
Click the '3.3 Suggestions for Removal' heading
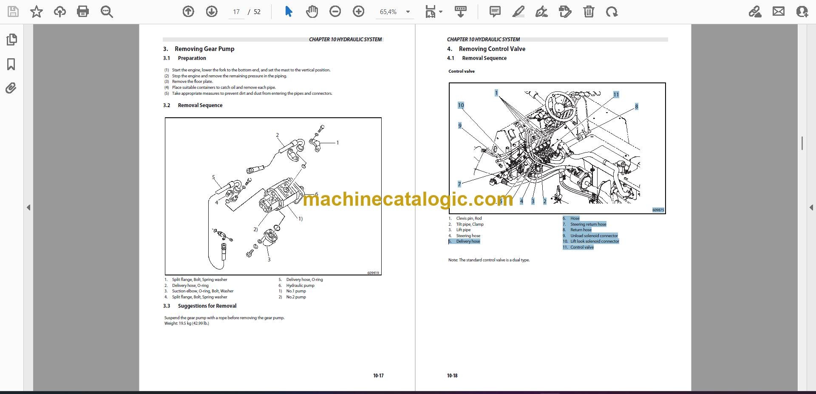click(200, 306)
